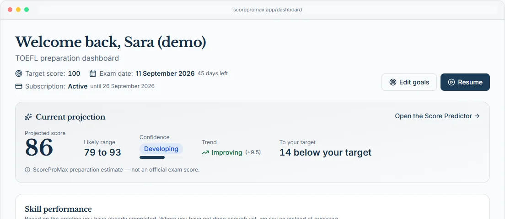This screenshot has height=219, width=505.
Task: Click the sparkle icon beside Current projection
Action: [28, 117]
